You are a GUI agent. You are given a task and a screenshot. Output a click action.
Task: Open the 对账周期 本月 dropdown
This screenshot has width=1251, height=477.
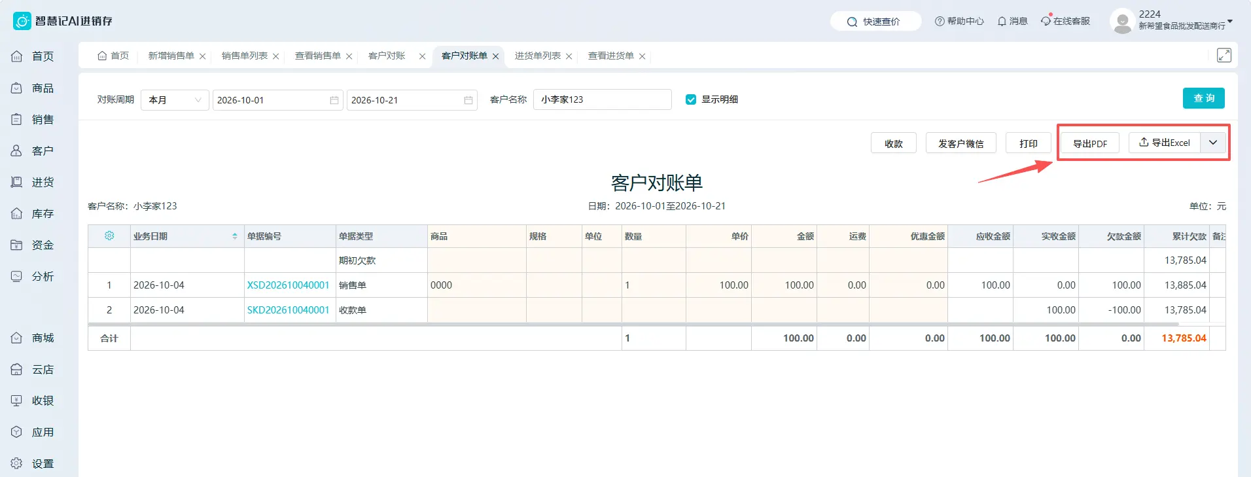[x=175, y=100]
